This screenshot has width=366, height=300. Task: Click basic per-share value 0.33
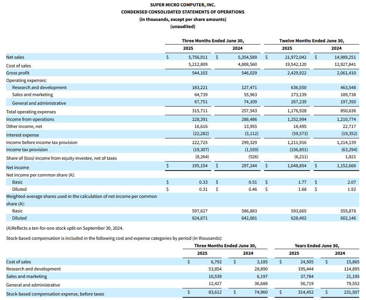tap(203, 182)
